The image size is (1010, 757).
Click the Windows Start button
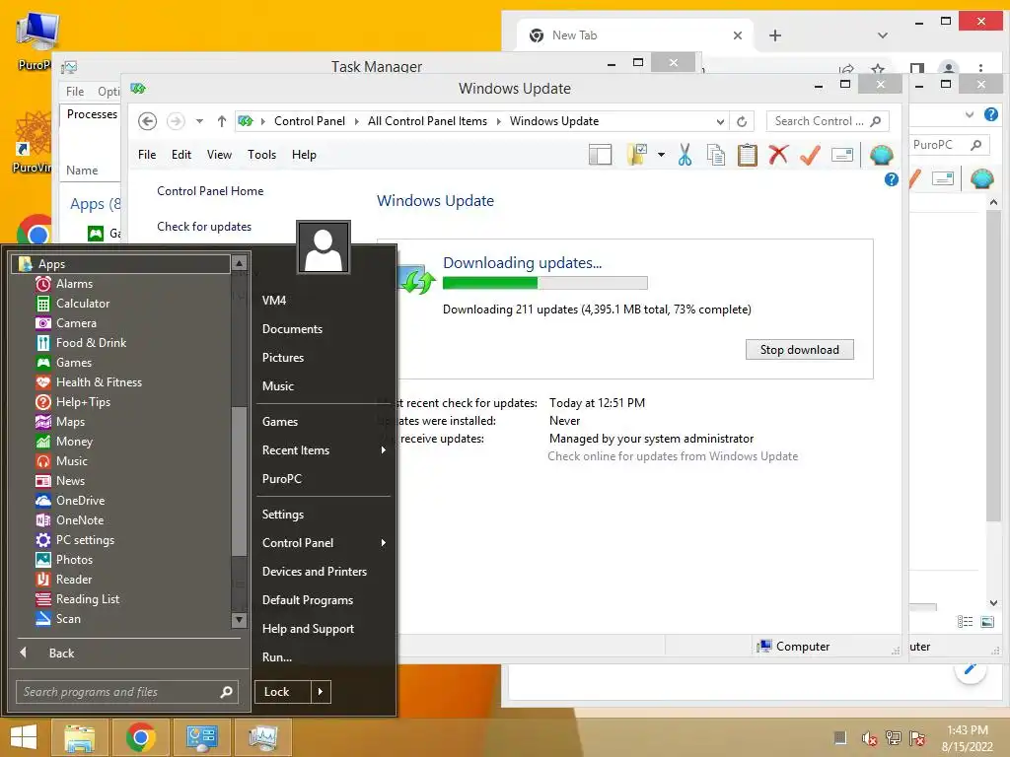click(x=24, y=737)
